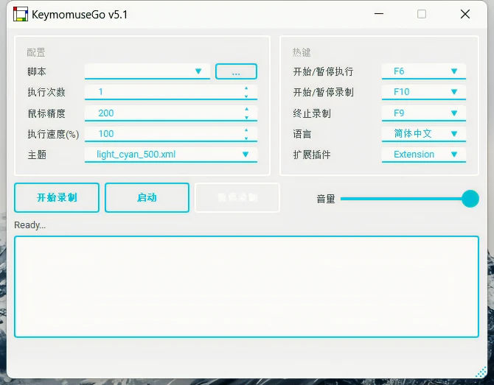Screen dimensions: 494x385
Task: Open the 主题 theme dropdown light_cyan_500.xml
Action: (x=171, y=155)
